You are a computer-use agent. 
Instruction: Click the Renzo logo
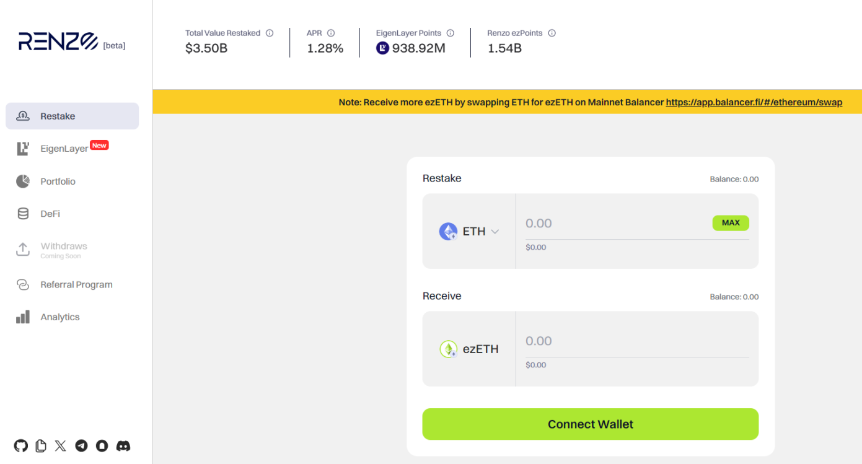click(x=58, y=42)
